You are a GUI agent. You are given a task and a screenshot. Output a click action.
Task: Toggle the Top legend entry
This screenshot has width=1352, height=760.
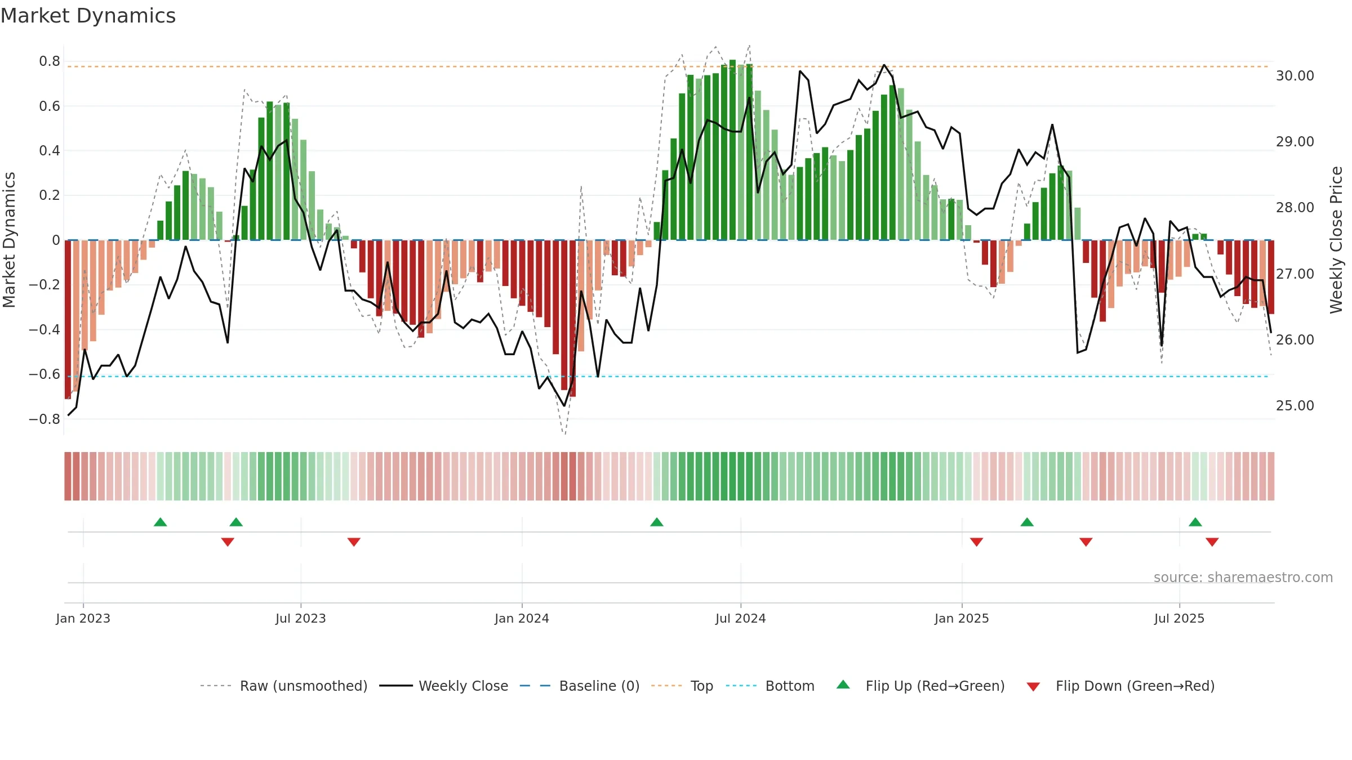[x=682, y=686]
